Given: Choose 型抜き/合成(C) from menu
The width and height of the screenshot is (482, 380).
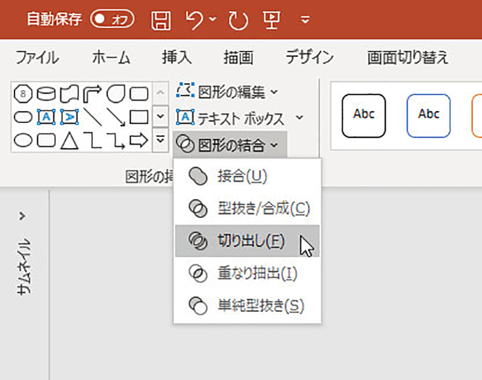Looking at the screenshot, I should click(247, 209).
